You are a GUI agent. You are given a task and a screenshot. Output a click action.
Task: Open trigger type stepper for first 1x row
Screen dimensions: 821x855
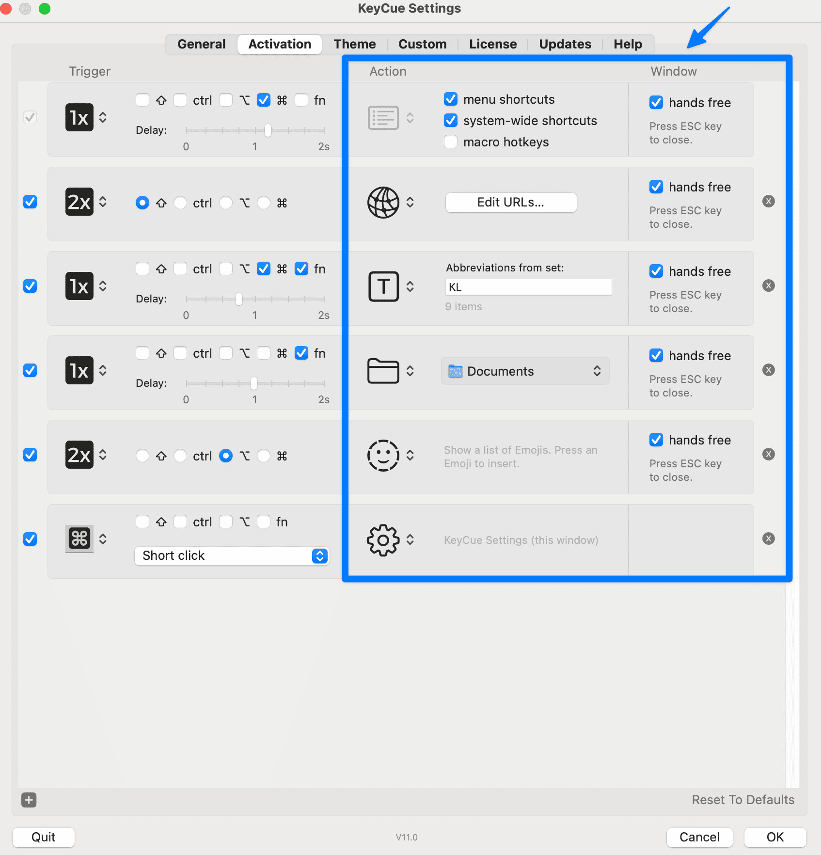[103, 117]
